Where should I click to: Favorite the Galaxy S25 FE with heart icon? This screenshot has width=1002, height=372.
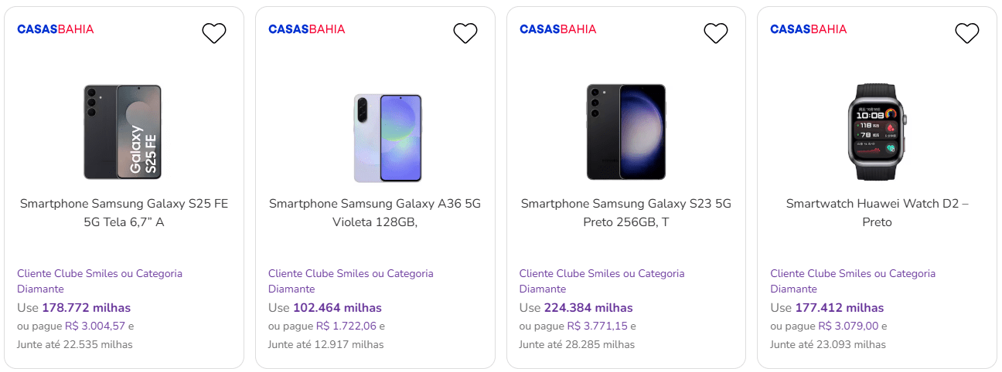(x=214, y=33)
